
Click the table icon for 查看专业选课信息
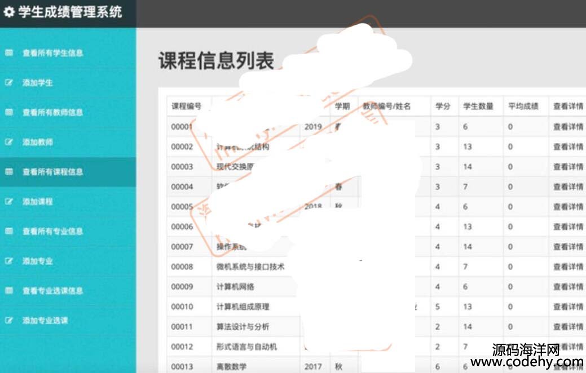9,291
